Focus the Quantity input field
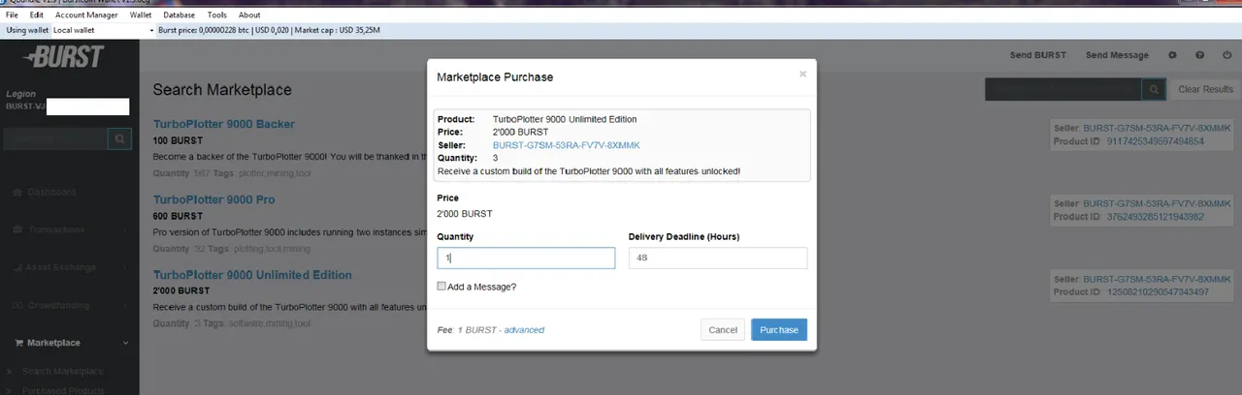Image resolution: width=1242 pixels, height=395 pixels. 526,258
